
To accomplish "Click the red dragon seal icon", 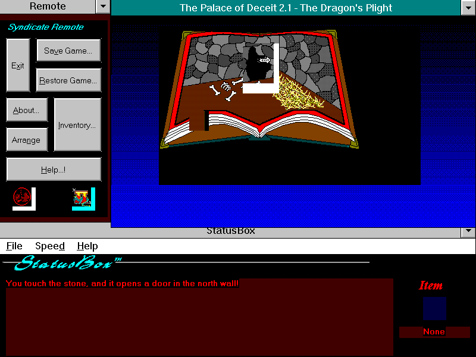I will tap(22, 197).
